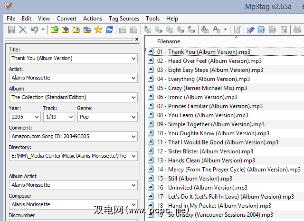
Task: Open the Convert menu
Action: 66,19
